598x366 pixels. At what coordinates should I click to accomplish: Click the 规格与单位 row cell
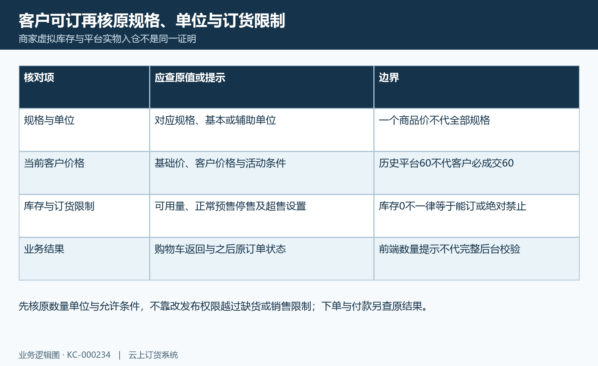84,130
